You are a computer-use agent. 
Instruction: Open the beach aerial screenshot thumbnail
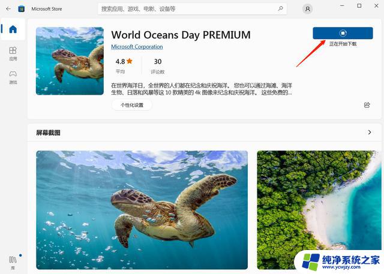[x=319, y=210]
